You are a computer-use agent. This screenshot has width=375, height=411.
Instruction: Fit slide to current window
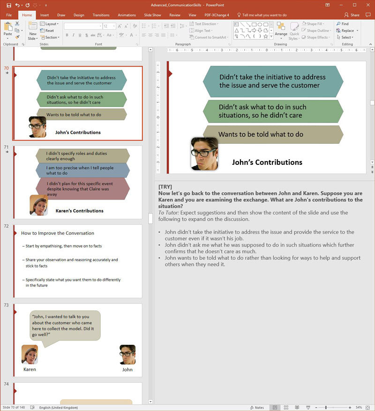367,407
